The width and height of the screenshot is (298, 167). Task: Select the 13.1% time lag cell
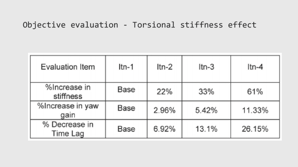point(206,129)
